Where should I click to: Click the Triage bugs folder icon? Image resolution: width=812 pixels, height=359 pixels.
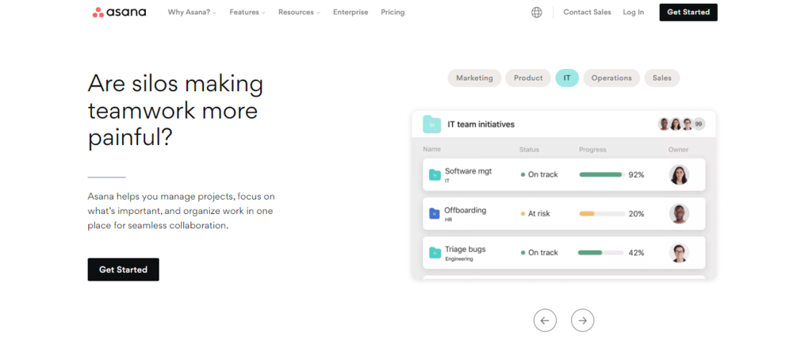[x=435, y=252]
